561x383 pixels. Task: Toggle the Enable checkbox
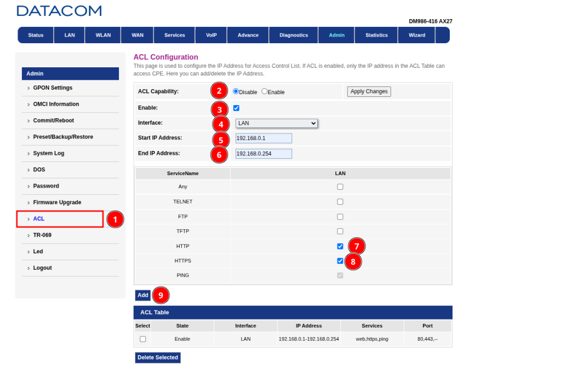click(236, 108)
